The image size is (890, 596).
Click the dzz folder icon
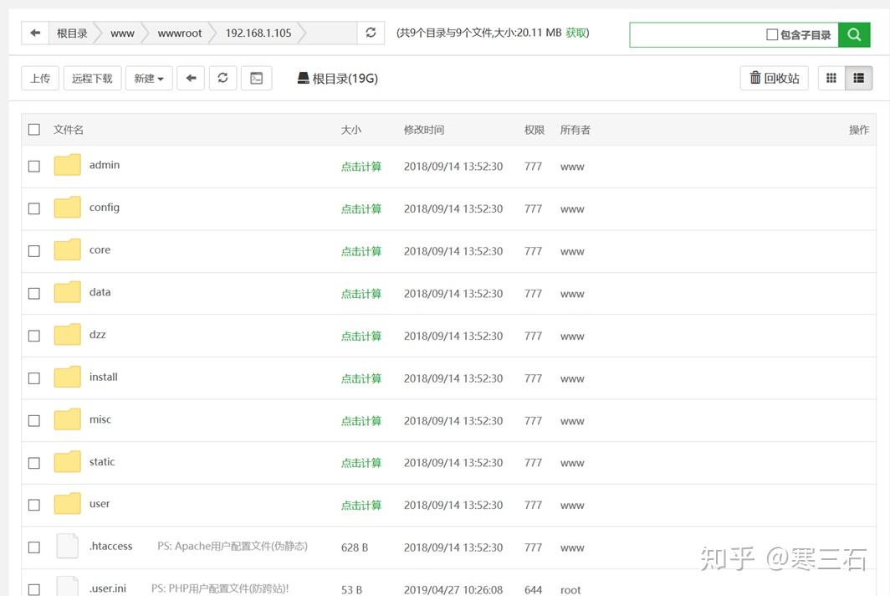click(x=68, y=335)
